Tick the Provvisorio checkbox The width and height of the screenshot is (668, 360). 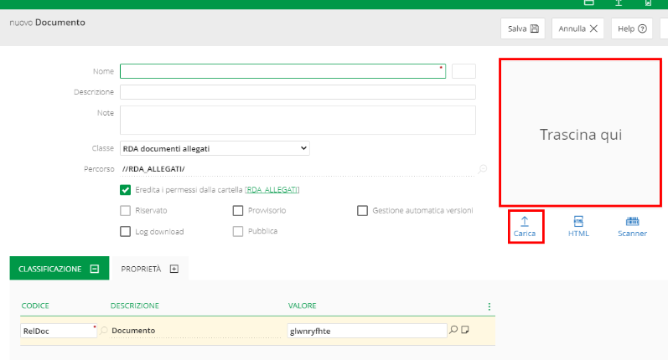click(x=238, y=211)
